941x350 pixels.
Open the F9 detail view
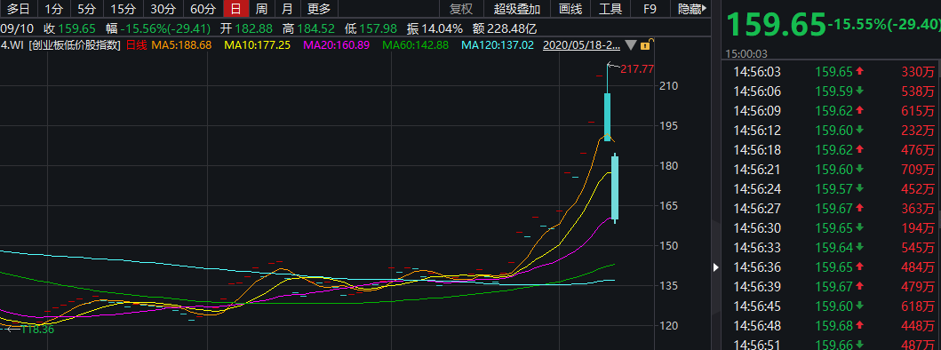tap(650, 9)
